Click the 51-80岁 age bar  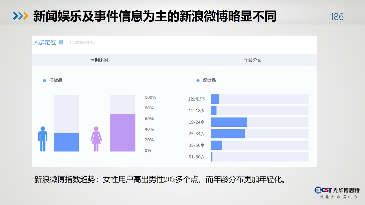tap(212, 157)
